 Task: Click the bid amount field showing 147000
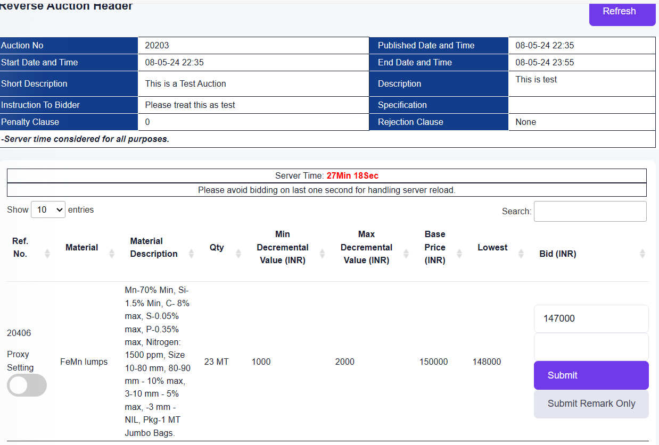tap(591, 318)
